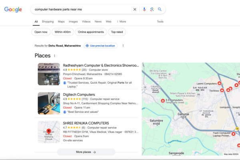Open Shree Renuka Computers map thumbnail
The height and width of the screenshot is (160, 240).
[x=49, y=132]
